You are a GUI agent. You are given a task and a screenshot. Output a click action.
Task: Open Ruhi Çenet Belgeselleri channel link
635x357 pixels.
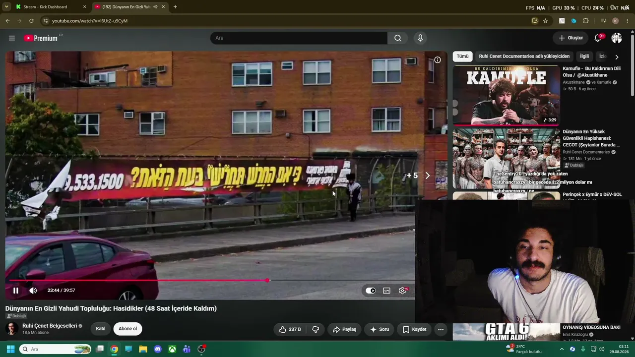[x=50, y=326]
